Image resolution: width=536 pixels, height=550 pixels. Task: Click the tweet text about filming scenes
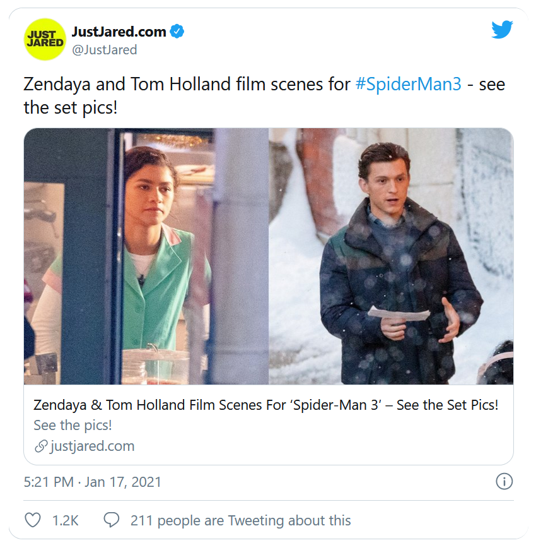189,85
